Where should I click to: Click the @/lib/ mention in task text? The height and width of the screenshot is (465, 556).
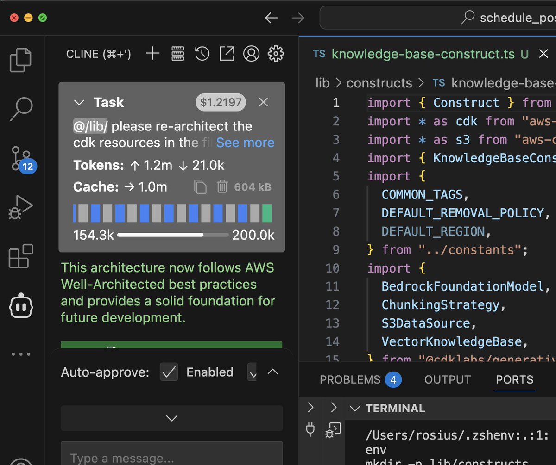click(90, 126)
